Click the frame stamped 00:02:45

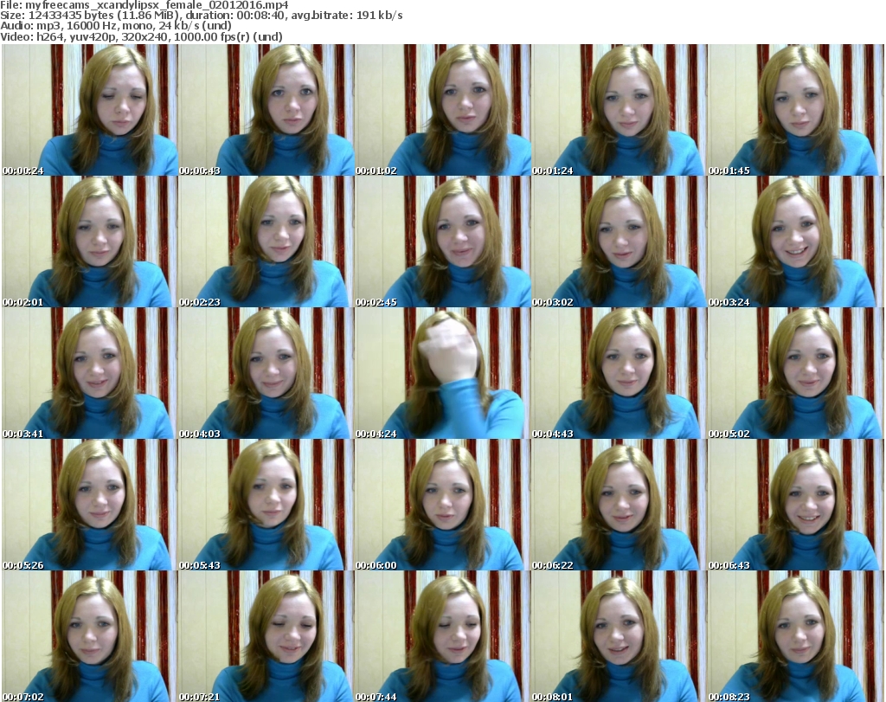coord(442,242)
